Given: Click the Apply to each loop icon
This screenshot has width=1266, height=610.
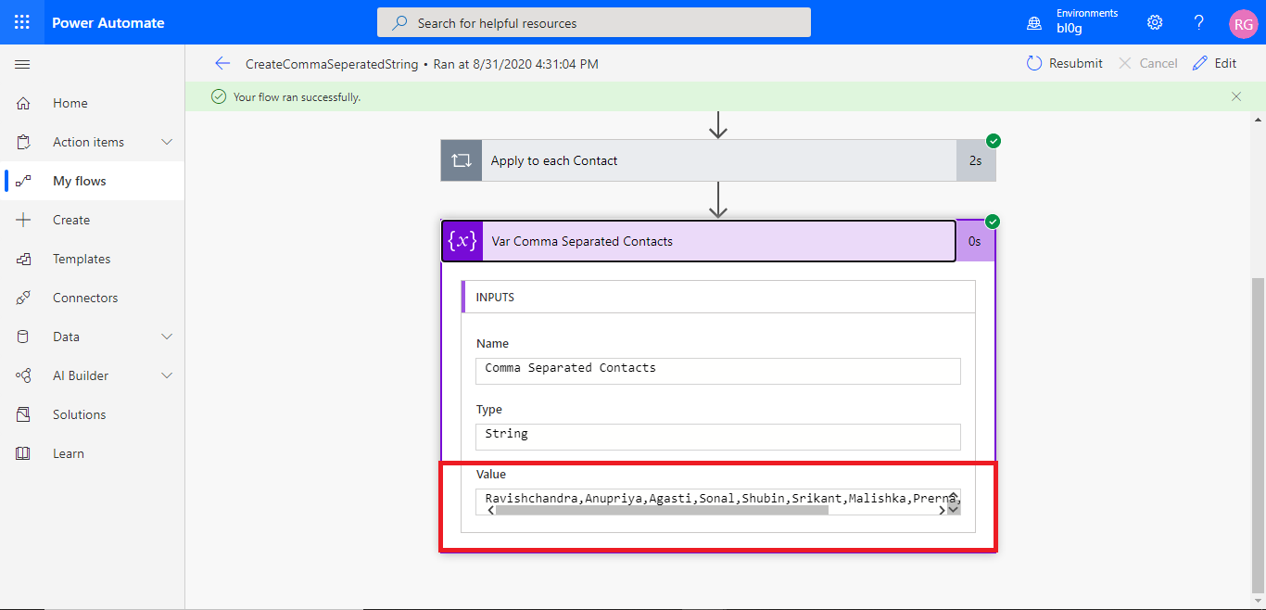Looking at the screenshot, I should pos(461,159).
